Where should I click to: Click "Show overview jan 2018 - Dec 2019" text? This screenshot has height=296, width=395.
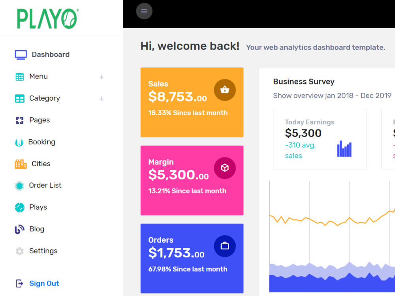tap(332, 96)
